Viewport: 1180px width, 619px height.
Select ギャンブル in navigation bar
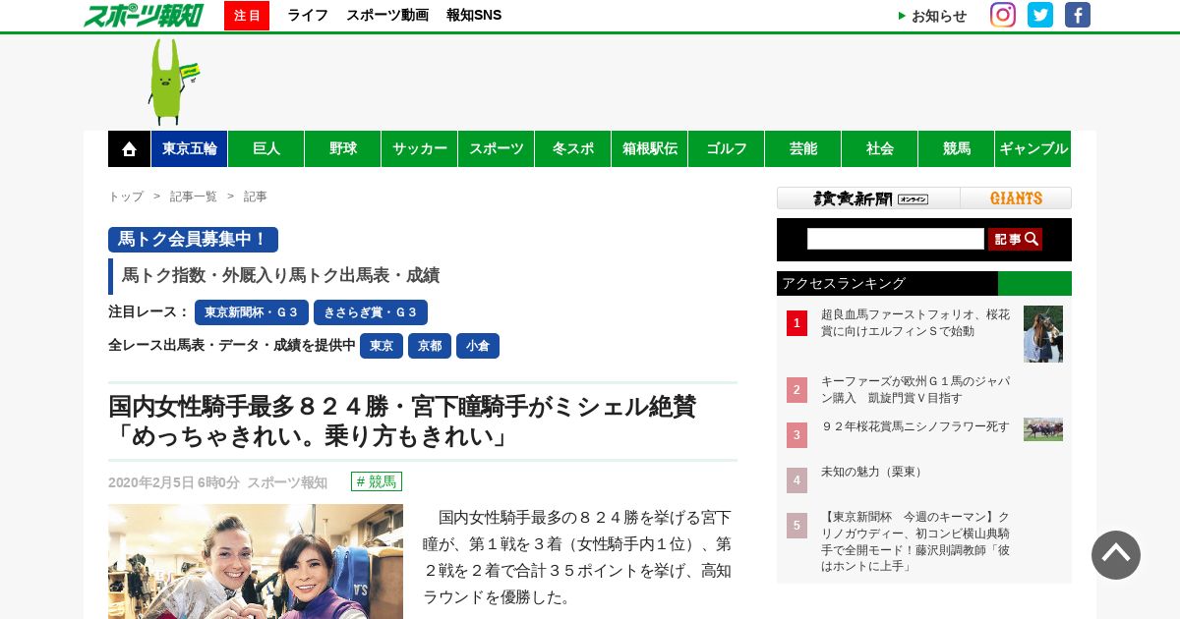point(1033,148)
